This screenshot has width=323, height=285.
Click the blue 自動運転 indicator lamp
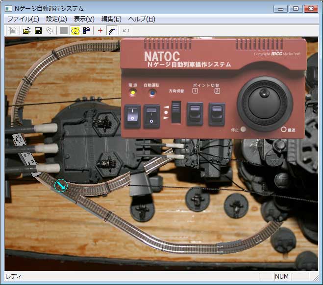pyautogui.click(x=152, y=93)
